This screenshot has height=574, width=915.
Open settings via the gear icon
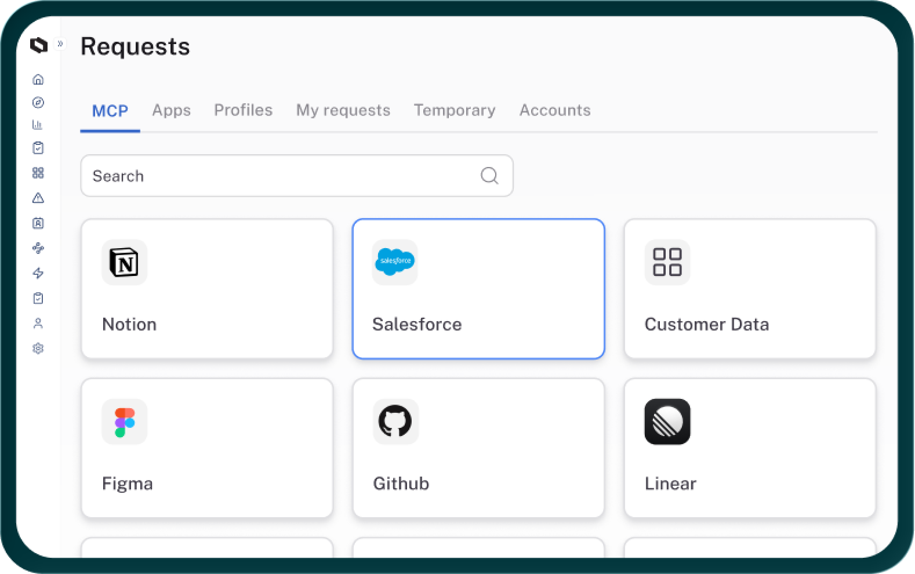pyautogui.click(x=38, y=348)
